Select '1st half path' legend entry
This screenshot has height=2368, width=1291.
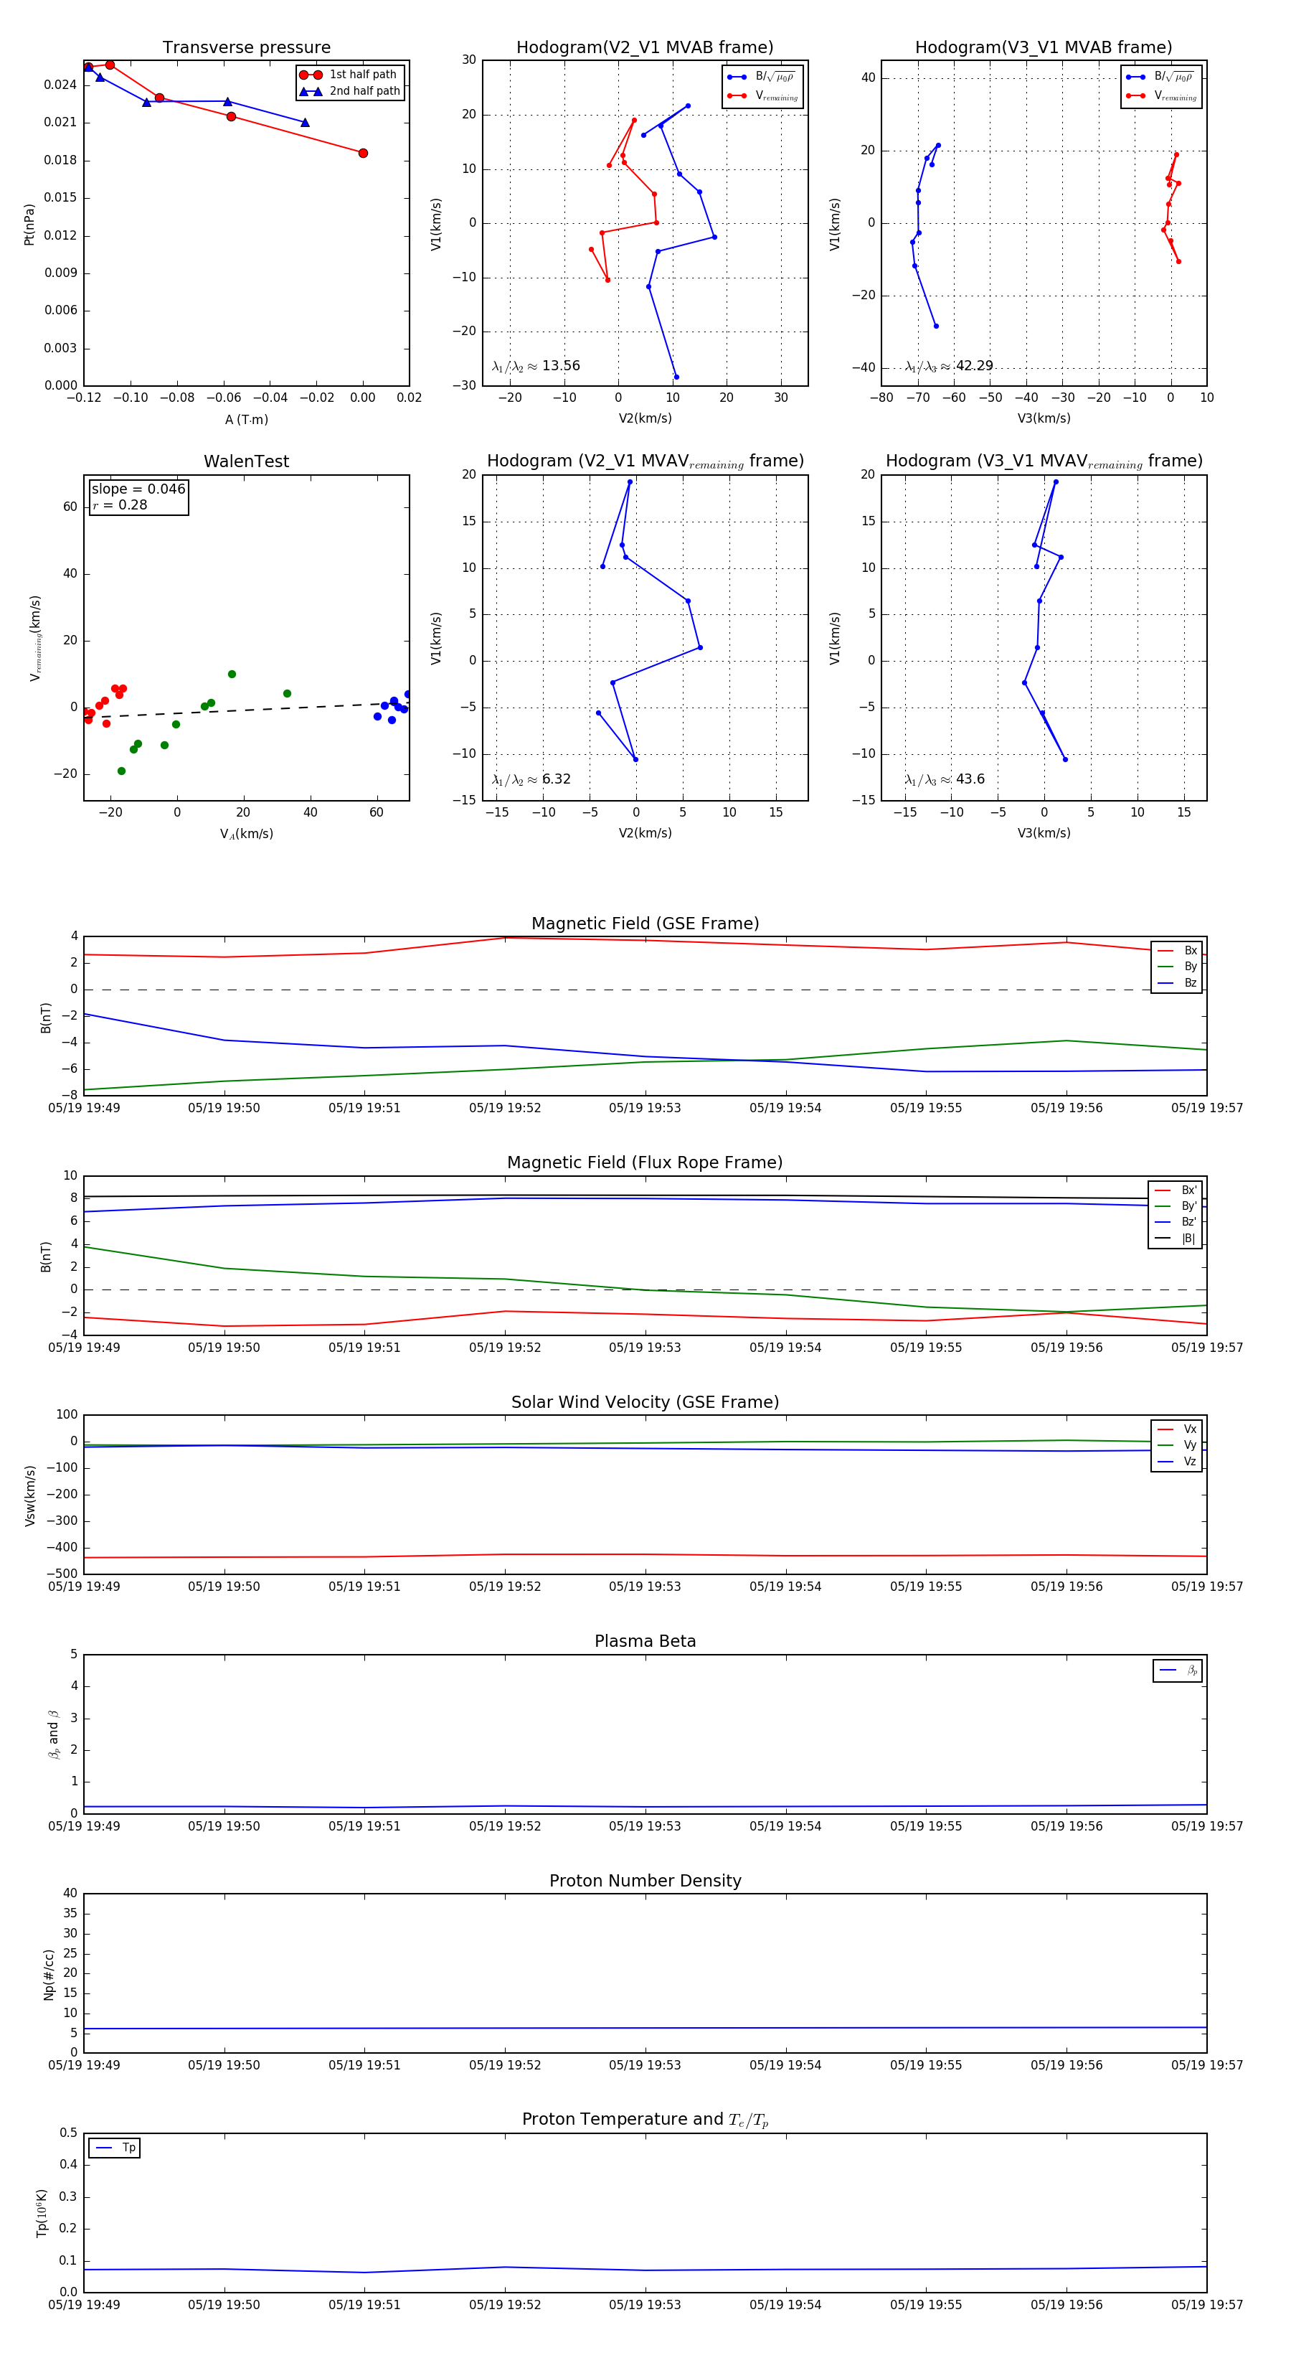tap(349, 75)
